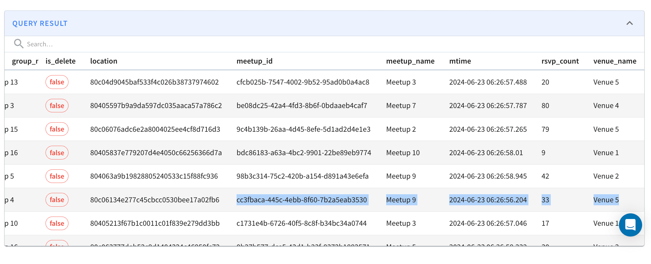Click the false badge in the p 3 row

(57, 106)
